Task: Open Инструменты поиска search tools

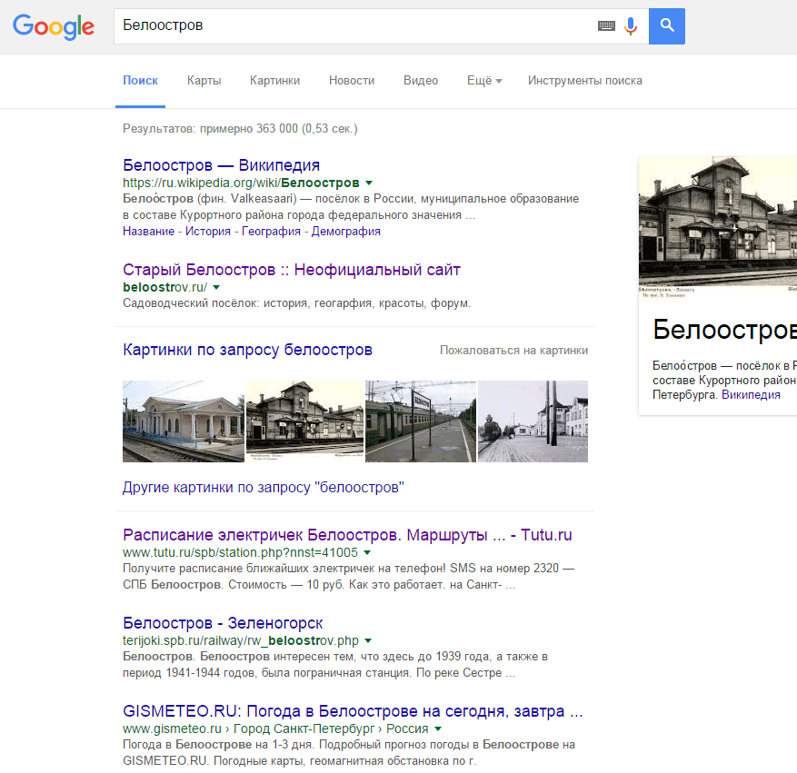Action: (x=584, y=81)
